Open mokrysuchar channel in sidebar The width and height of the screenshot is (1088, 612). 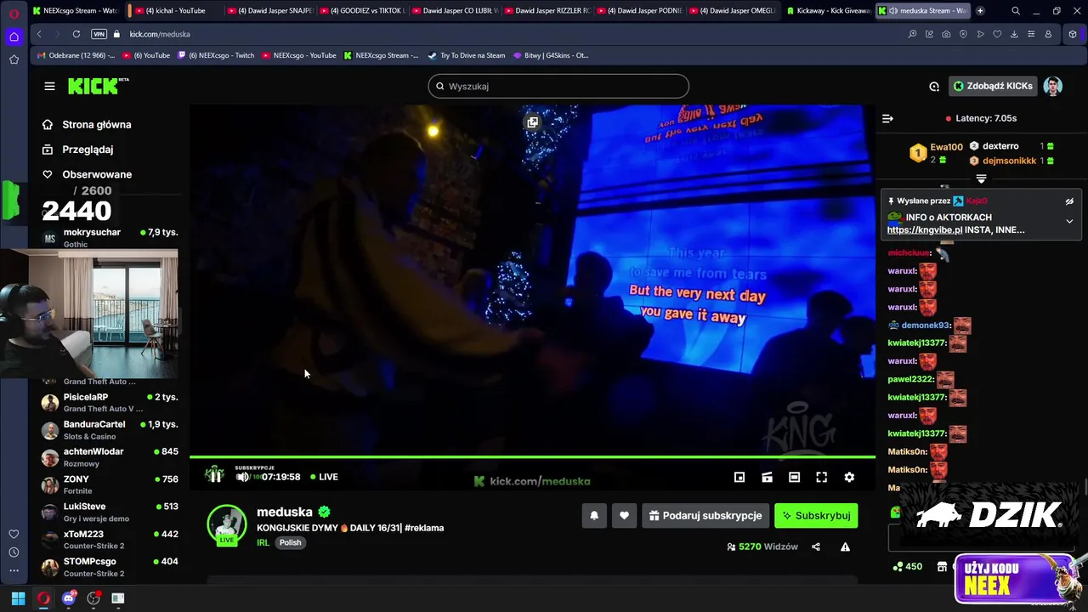(x=109, y=237)
